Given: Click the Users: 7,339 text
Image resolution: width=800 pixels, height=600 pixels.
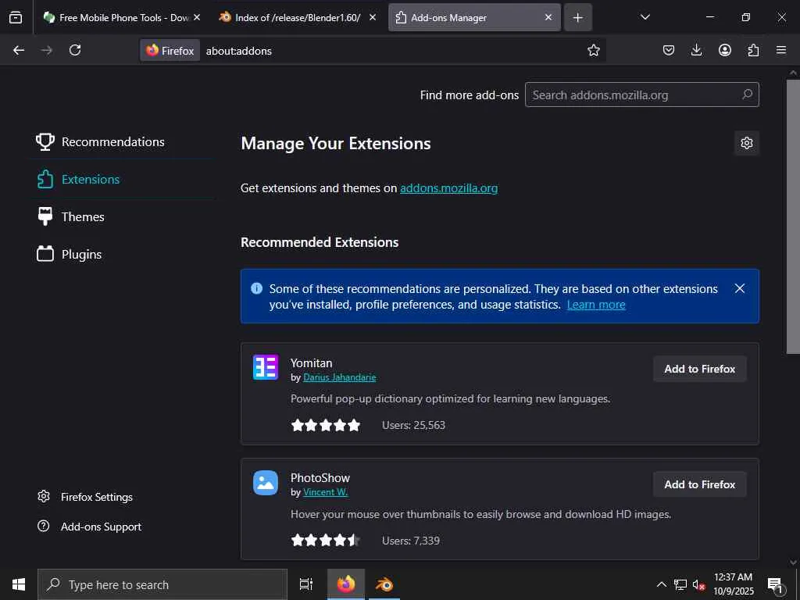Looking at the screenshot, I should coord(411,541).
